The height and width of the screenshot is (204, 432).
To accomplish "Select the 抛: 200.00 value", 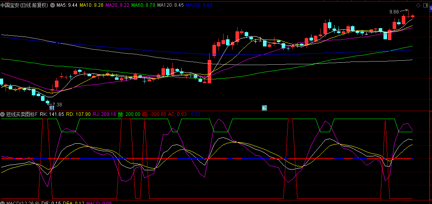I will [129, 114].
